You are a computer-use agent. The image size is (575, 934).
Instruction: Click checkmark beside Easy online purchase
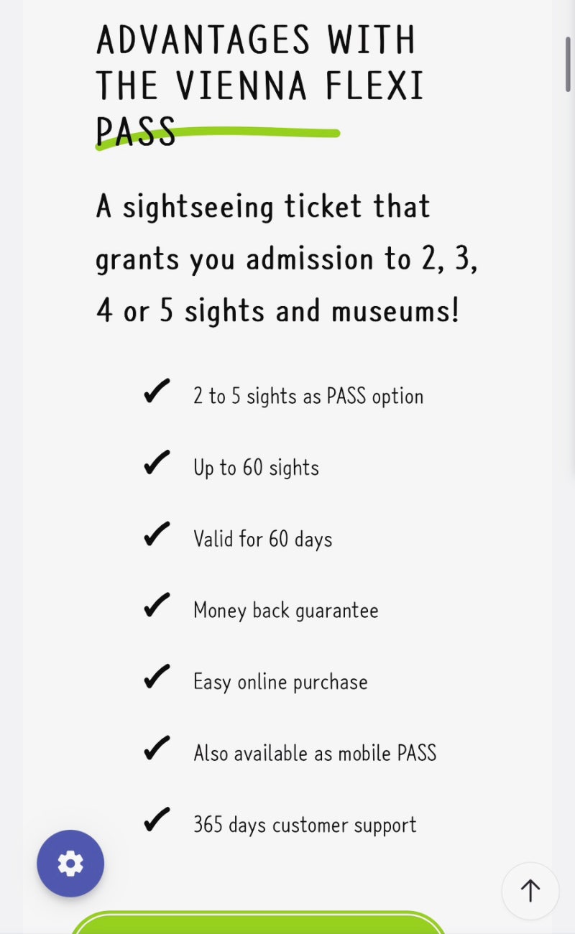point(157,677)
